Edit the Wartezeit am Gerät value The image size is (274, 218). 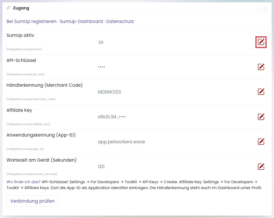click(261, 166)
